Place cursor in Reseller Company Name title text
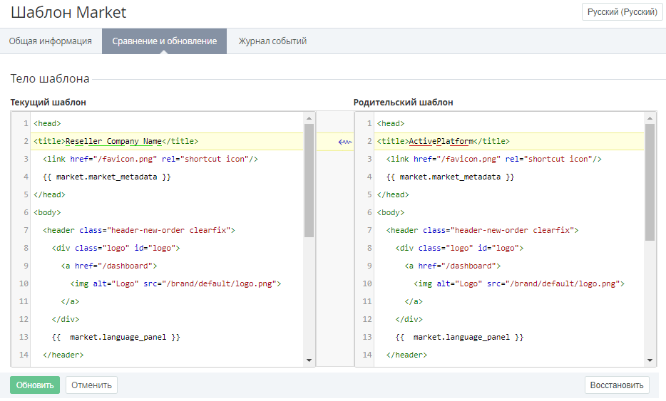 coord(113,141)
